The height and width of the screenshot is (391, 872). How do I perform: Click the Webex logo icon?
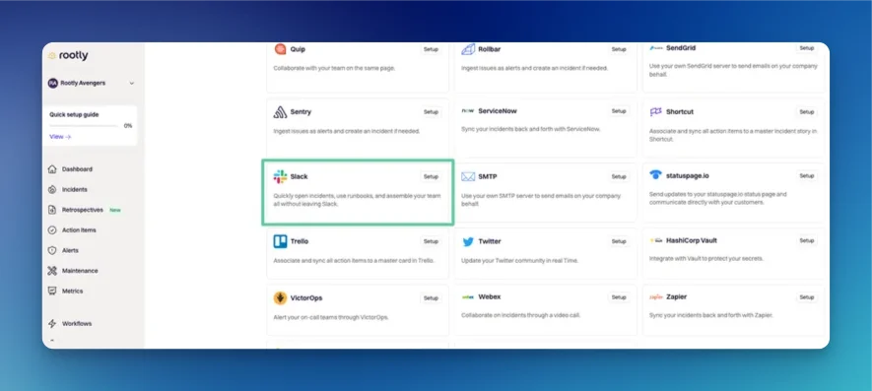point(468,297)
